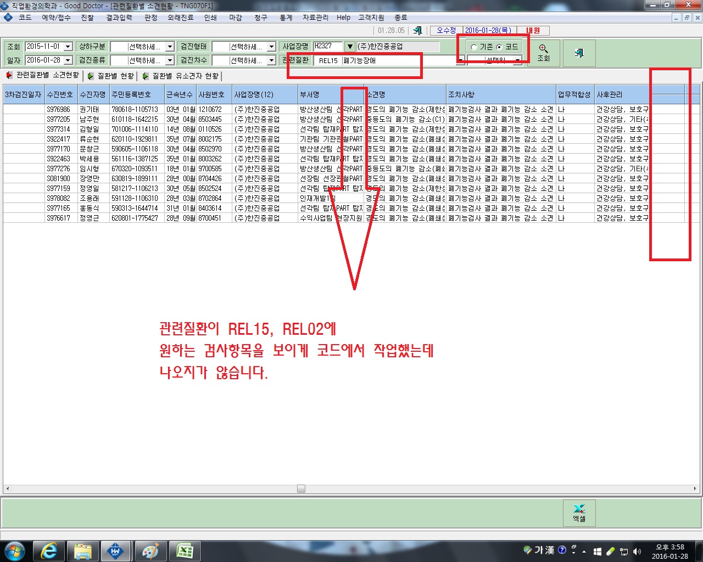Click the 엑셀 export icon
Image resolution: width=703 pixels, height=562 pixels.
coord(579,513)
